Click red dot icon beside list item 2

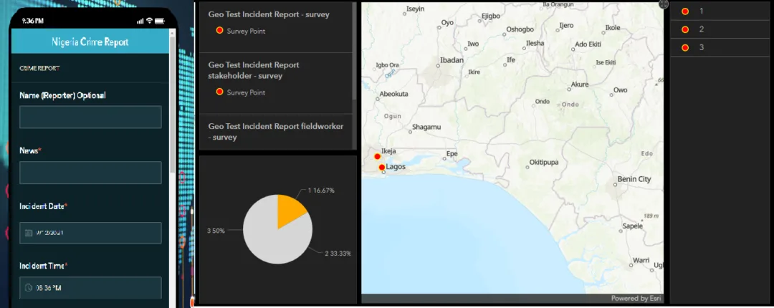point(685,29)
